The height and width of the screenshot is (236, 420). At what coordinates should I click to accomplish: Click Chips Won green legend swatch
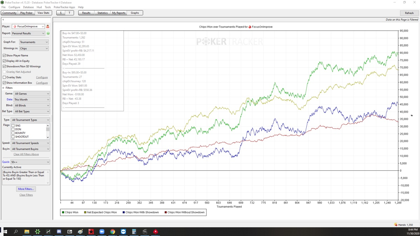pos(63,213)
